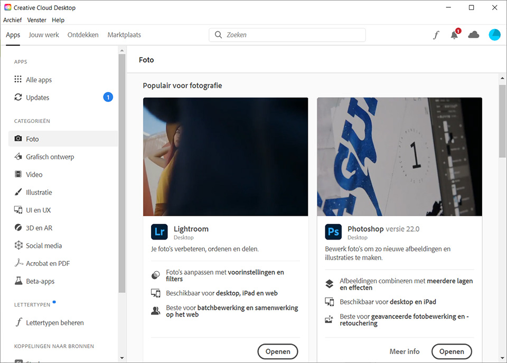The image size is (507, 363).
Task: Select Alle apps in sidebar
Action: pos(63,80)
